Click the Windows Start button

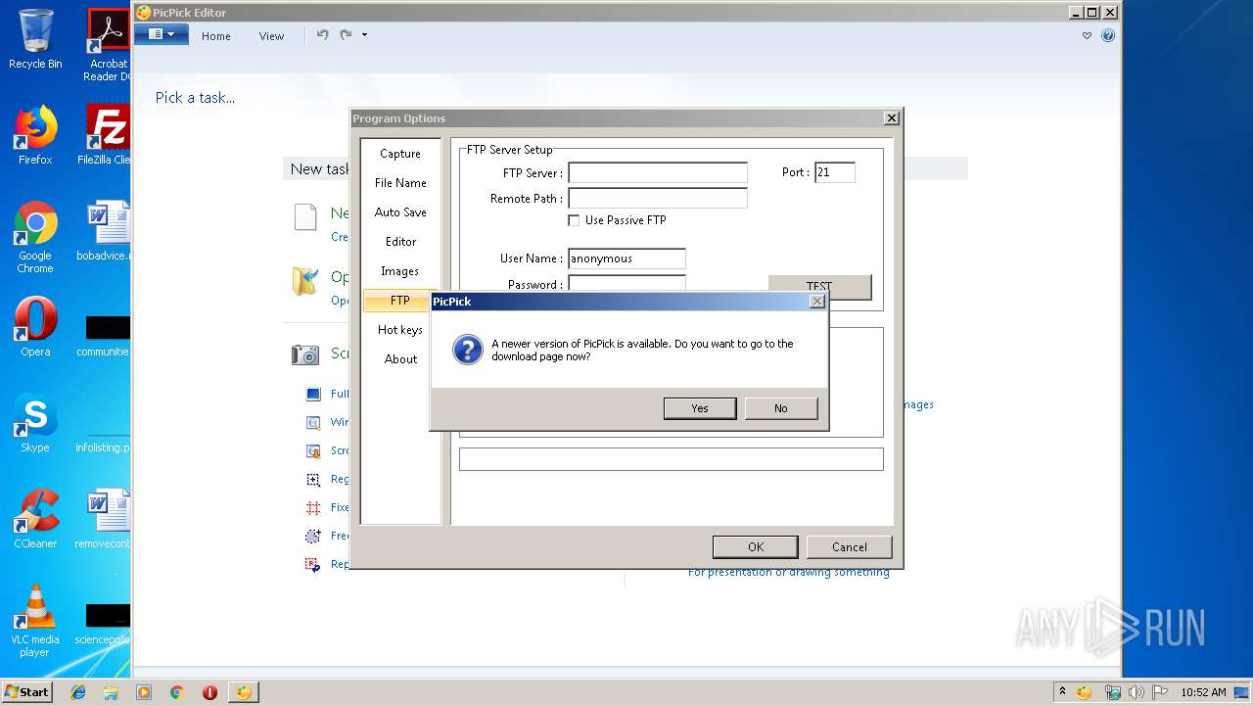[x=26, y=691]
